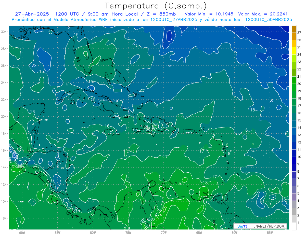Click the "70W" longitude label
Viewport: 306px width, 236px height.
[x=164, y=233]
